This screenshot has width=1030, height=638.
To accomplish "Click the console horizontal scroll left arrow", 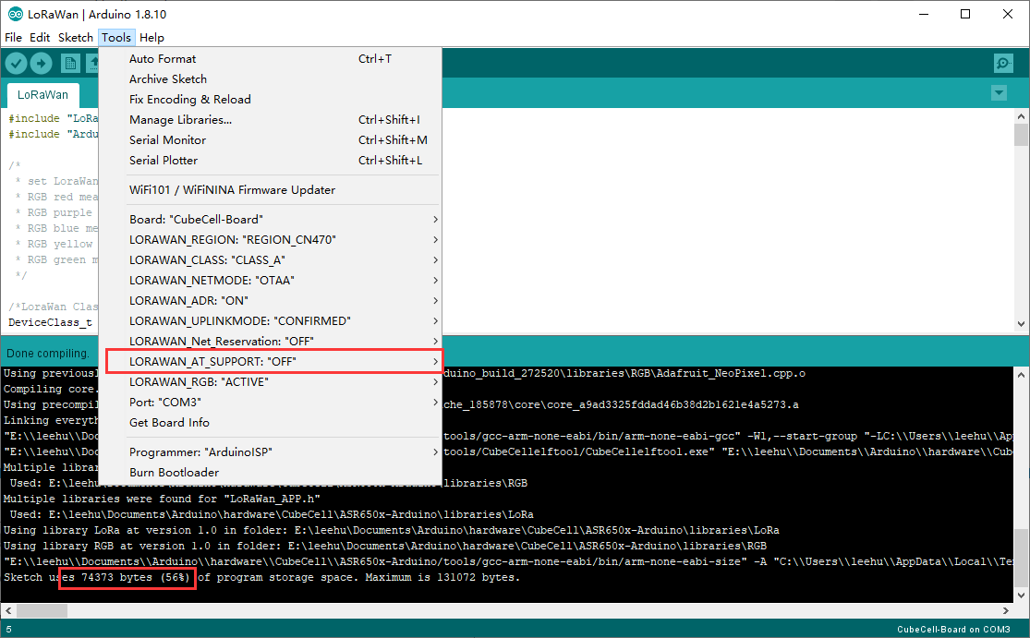I will [8, 611].
